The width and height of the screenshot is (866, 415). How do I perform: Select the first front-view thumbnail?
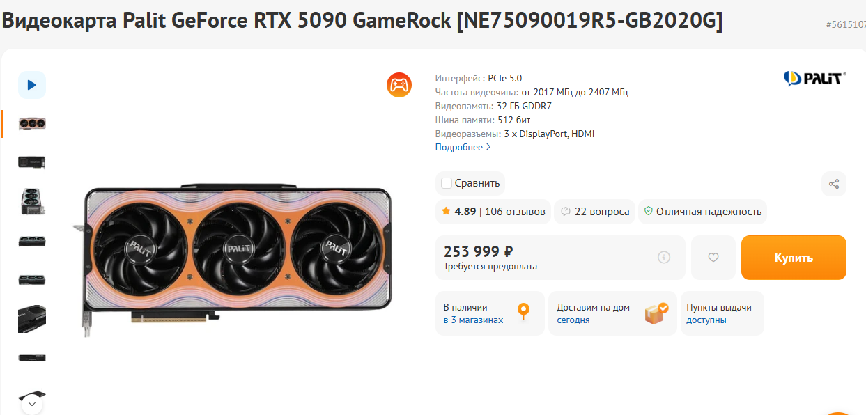pos(32,124)
